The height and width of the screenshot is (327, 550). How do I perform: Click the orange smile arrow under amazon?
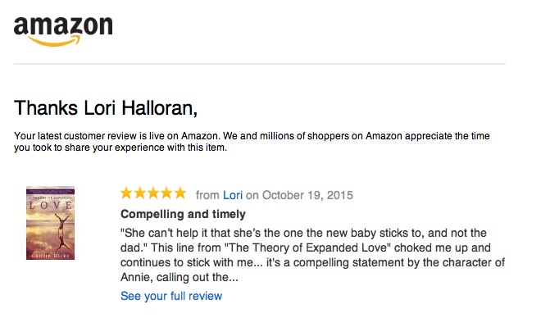(55, 41)
